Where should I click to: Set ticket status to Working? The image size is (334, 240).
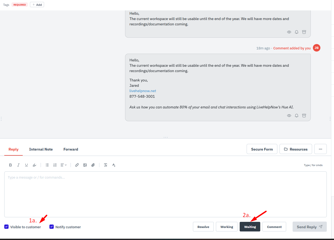227,227
